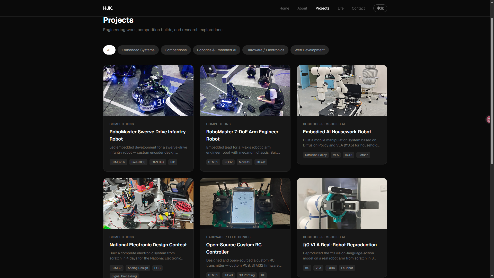Click the KiCad tag
The width and height of the screenshot is (494, 278).
tap(228, 275)
